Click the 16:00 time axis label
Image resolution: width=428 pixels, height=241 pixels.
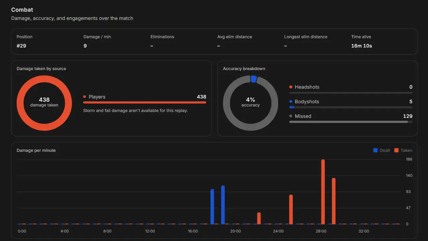(x=193, y=231)
